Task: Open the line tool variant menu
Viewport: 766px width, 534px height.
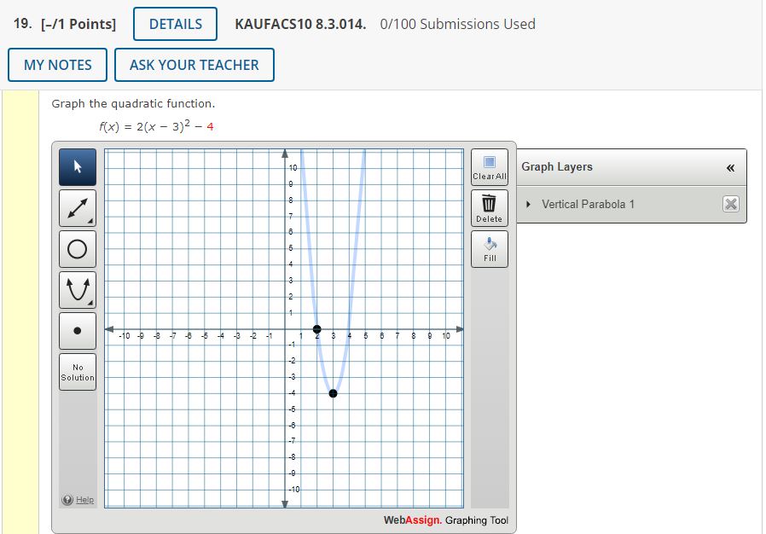Action: (90, 220)
